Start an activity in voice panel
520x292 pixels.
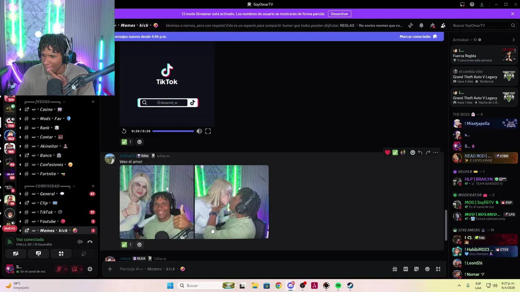[61, 253]
